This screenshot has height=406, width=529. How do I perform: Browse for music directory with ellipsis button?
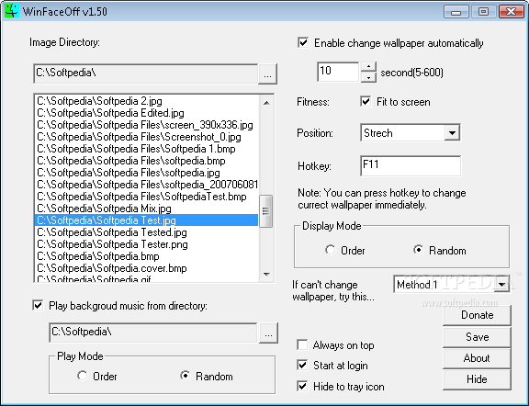pos(268,333)
